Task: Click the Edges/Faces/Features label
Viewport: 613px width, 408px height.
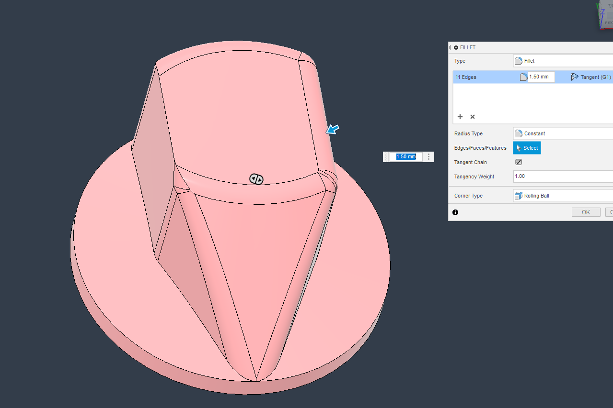Action: [x=480, y=148]
